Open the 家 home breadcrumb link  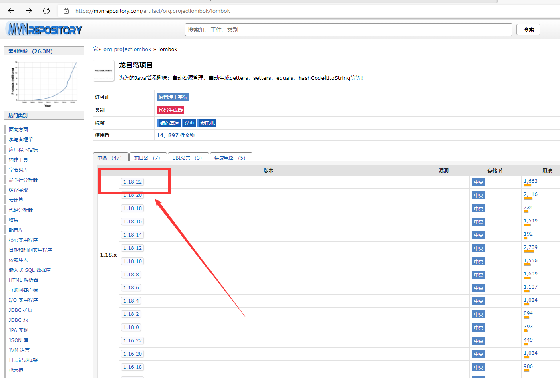[x=95, y=49]
